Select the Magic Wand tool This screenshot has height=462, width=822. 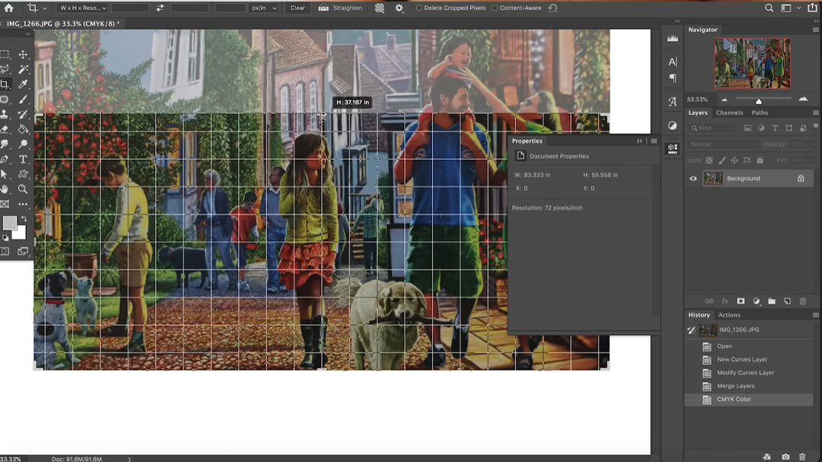click(x=23, y=69)
